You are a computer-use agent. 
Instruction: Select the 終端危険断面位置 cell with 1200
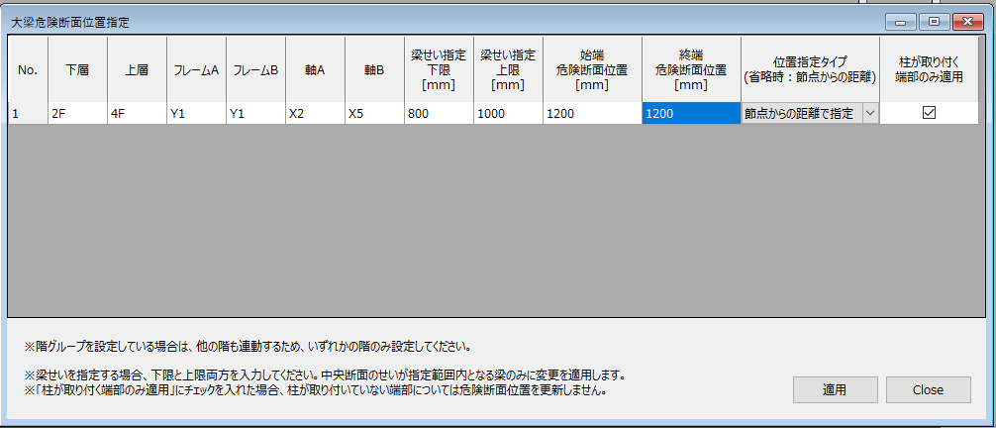tap(690, 114)
